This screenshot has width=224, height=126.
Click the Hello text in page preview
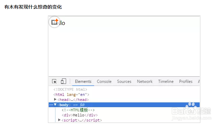[58, 23]
